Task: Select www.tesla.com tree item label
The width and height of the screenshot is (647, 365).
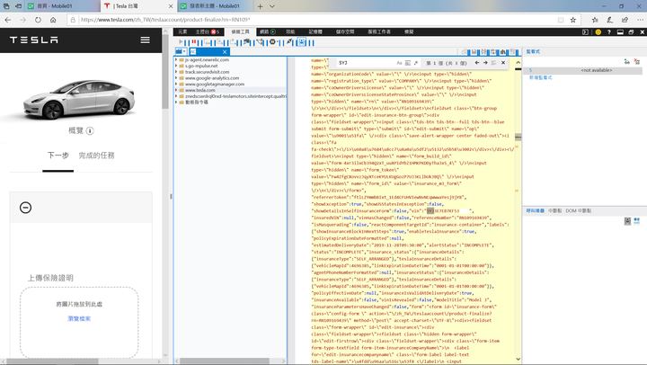Action: pyautogui.click(x=200, y=90)
